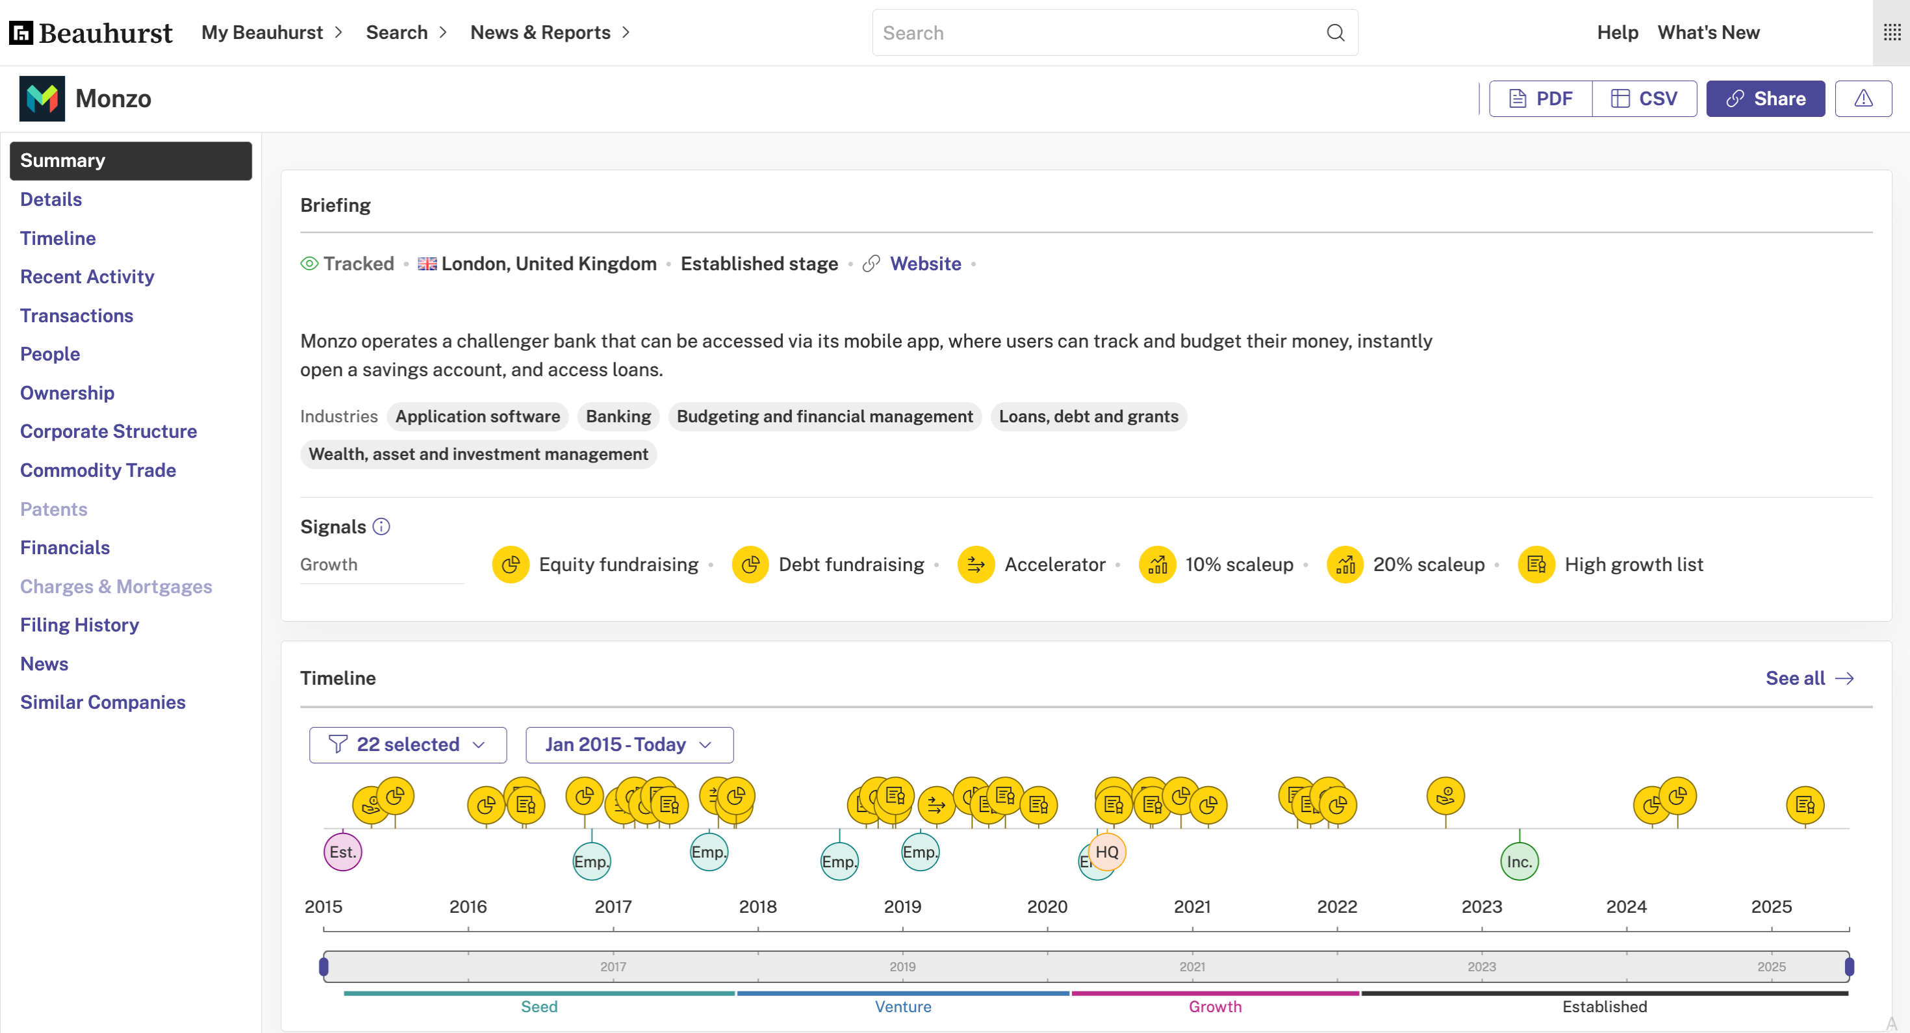Toggle the Tracked eye indicator
Screen dimensions: 1910x1033
[x=309, y=264]
